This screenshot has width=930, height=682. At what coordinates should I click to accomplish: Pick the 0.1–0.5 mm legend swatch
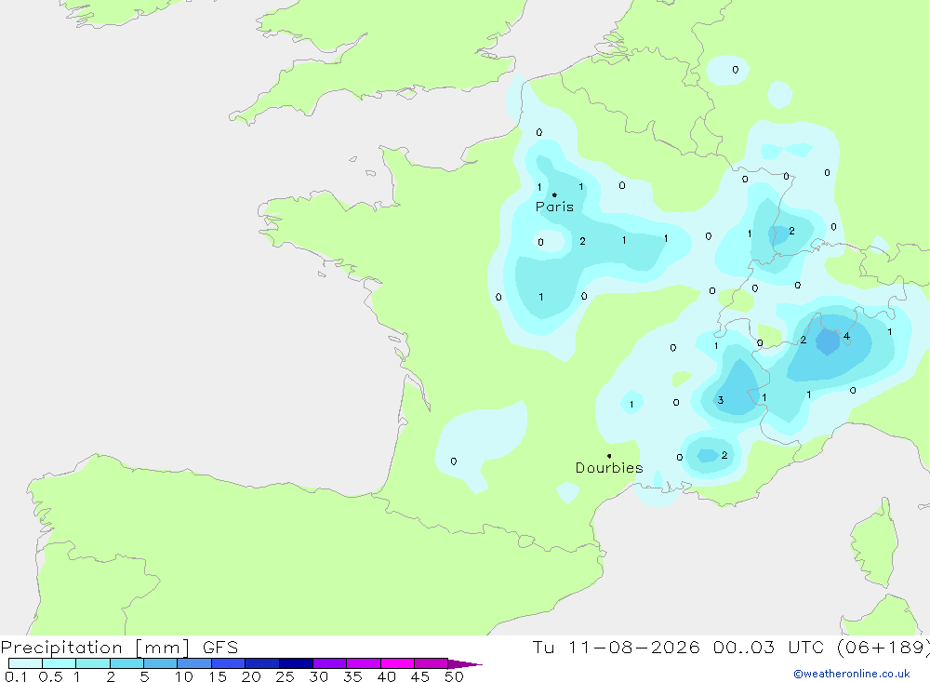point(25,663)
